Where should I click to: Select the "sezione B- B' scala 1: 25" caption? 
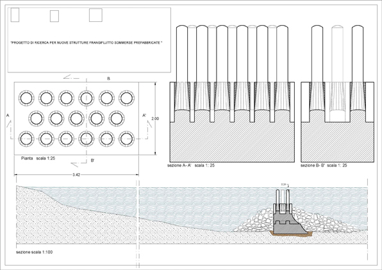324,165
